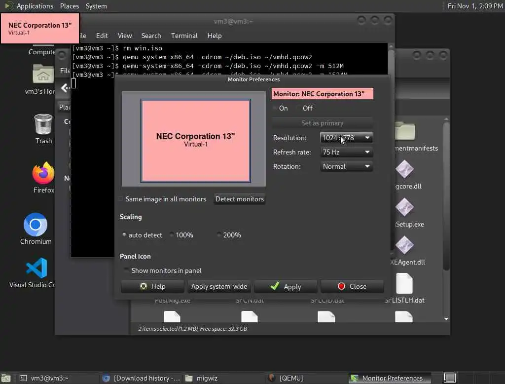Open the Rotation dropdown
Image resolution: width=505 pixels, height=384 pixels.
[x=346, y=166]
